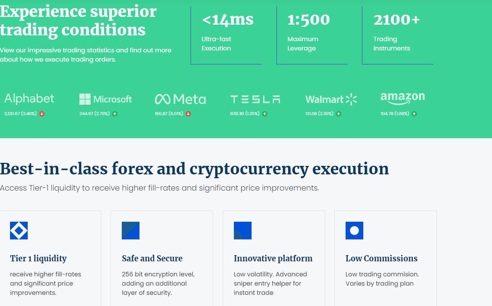The image size is (492, 306).
Task: Click the Safe and Secure icon
Action: point(131,231)
